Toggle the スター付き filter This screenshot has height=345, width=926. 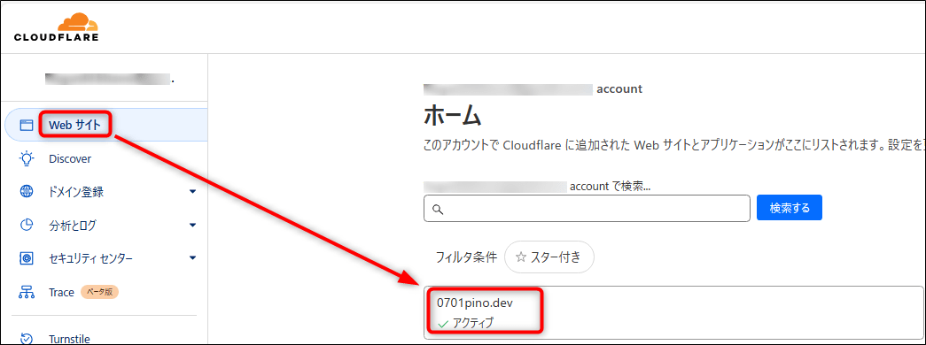[549, 257]
